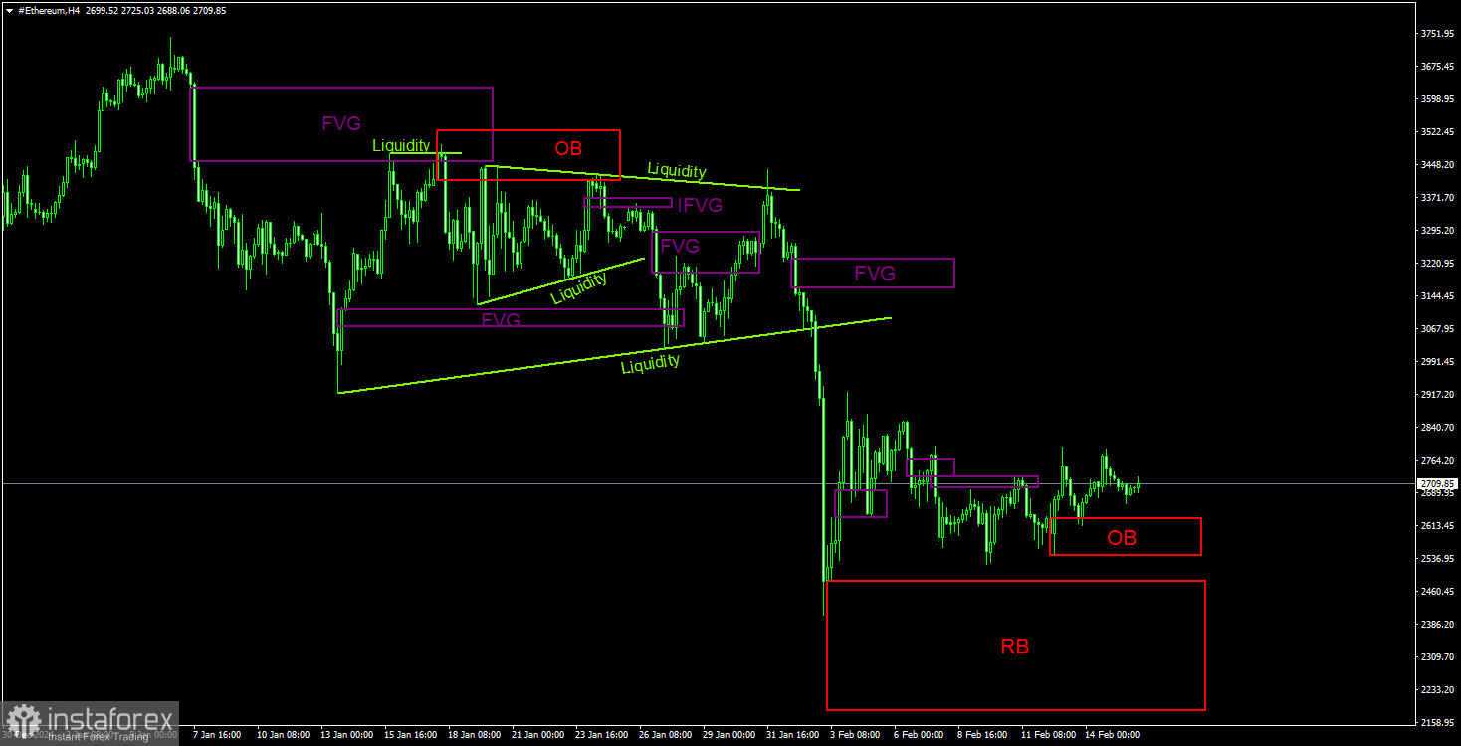Click the 2386.20 price axis label
The image size is (1461, 746).
click(1438, 625)
